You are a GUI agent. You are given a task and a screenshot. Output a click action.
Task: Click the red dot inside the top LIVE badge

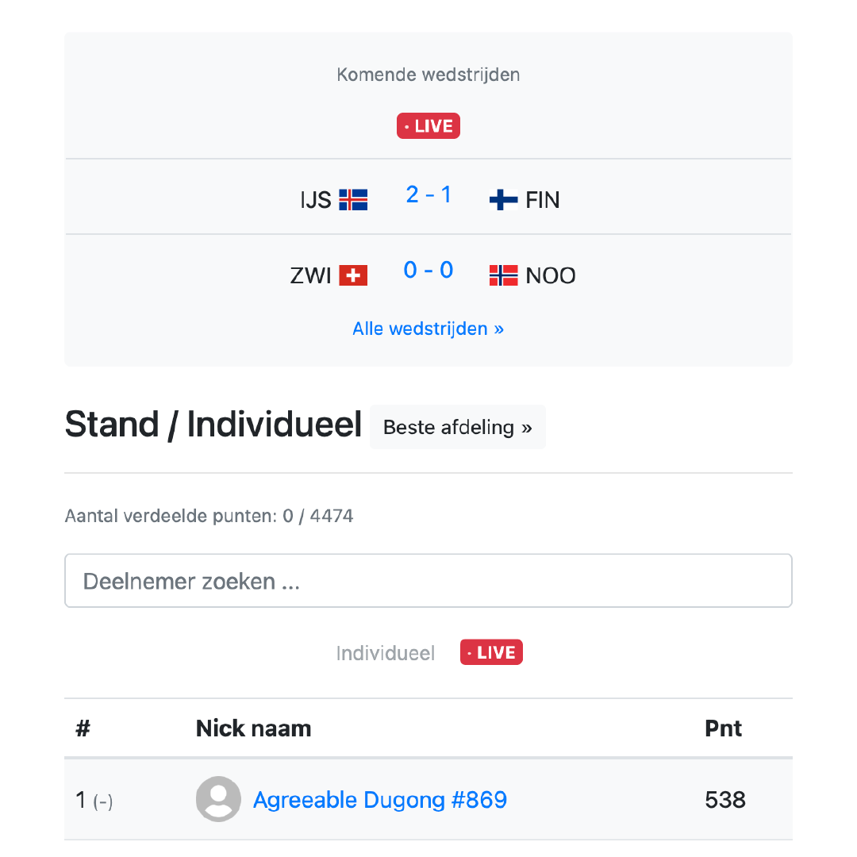coord(409,125)
